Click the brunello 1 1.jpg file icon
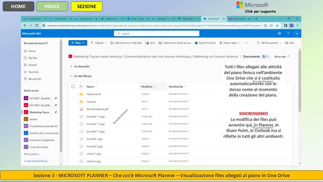The height and width of the screenshot is (182, 323). [x=81, y=116]
